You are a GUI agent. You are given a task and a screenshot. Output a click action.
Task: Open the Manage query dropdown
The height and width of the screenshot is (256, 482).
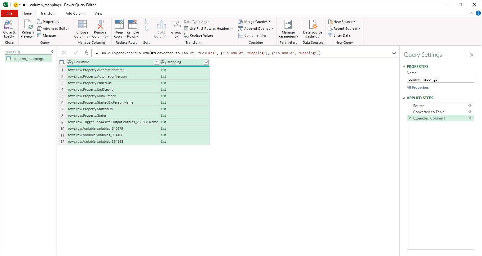pos(48,35)
